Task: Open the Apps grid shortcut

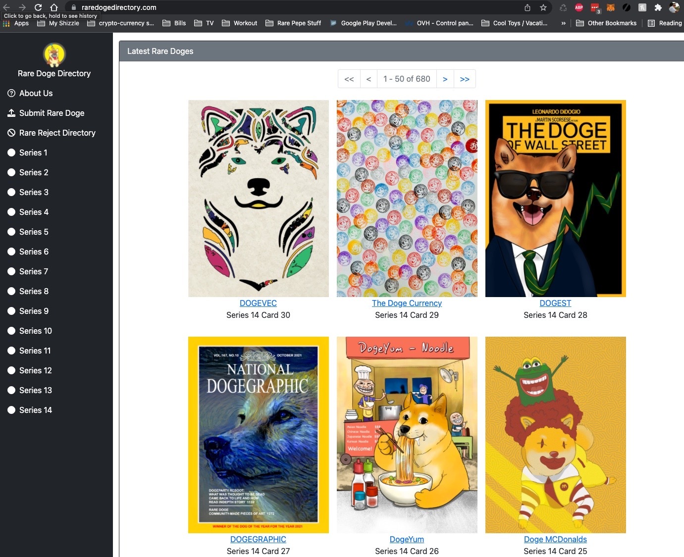Action: [x=16, y=23]
